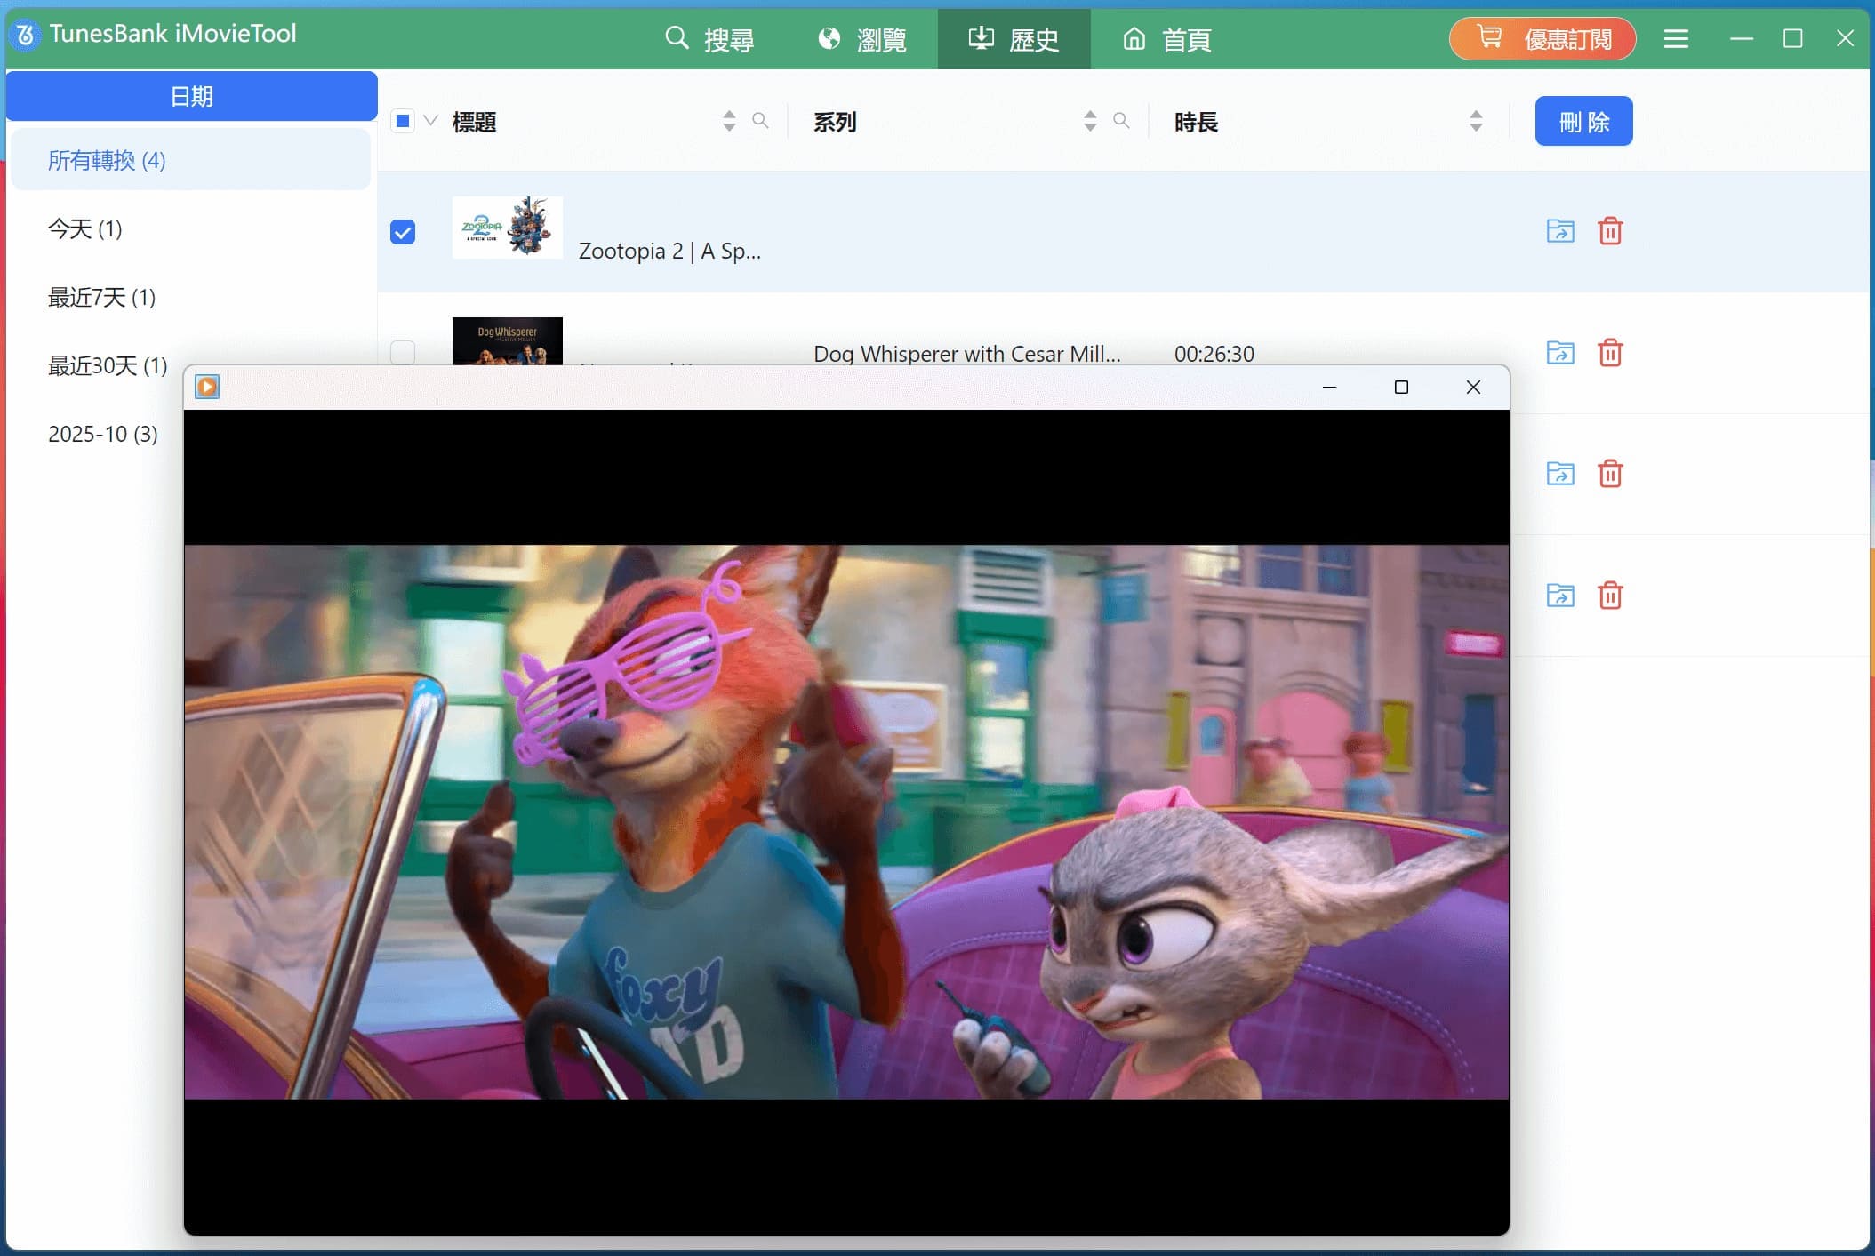Check the Dog Whisperer row checkbox
Viewport: 1875px width, 1256px height.
point(403,352)
